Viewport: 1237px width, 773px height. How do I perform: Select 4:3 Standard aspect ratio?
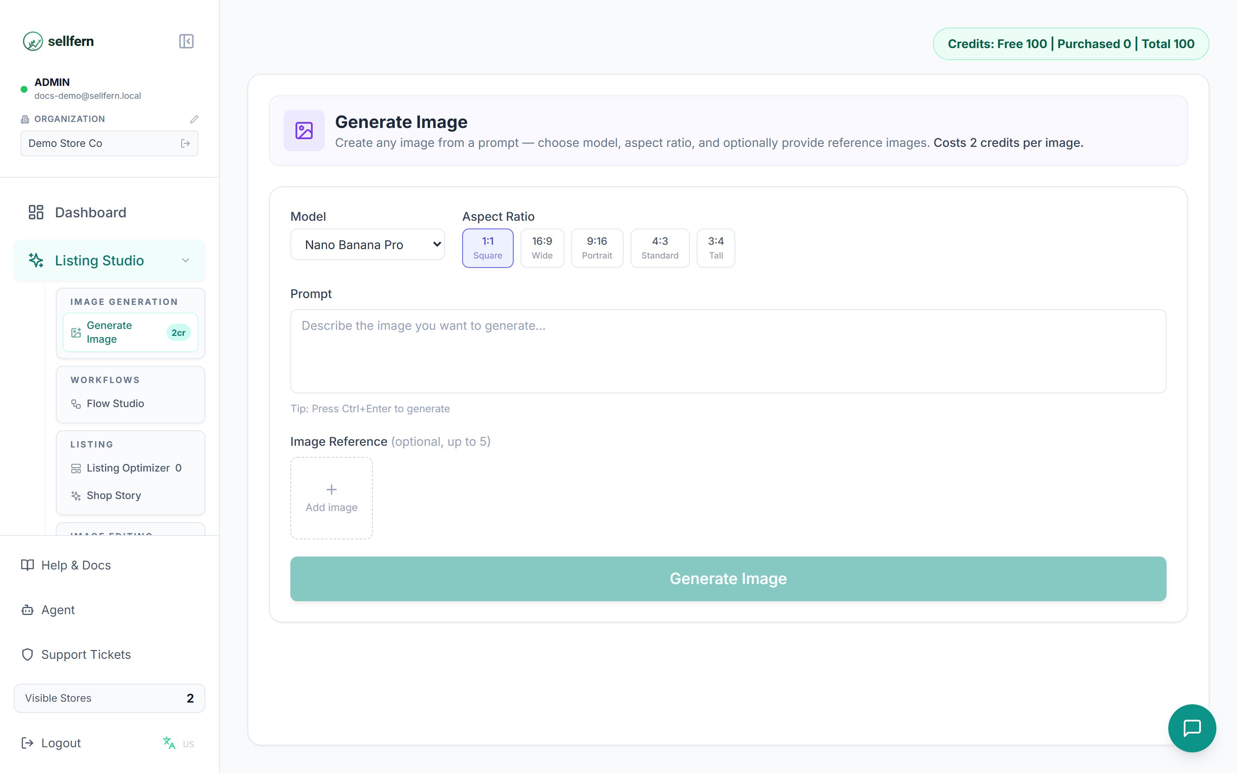coord(660,248)
